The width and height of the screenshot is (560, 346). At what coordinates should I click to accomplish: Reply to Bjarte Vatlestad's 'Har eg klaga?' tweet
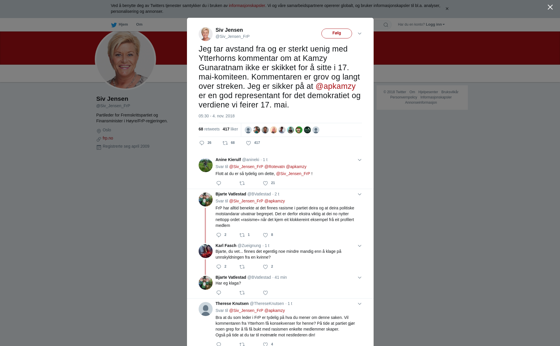click(219, 293)
